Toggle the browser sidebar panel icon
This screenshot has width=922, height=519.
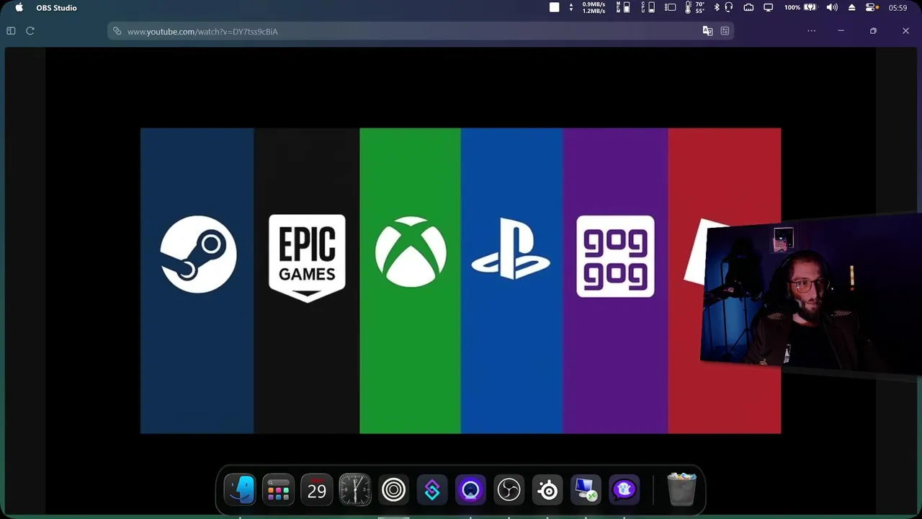point(11,31)
